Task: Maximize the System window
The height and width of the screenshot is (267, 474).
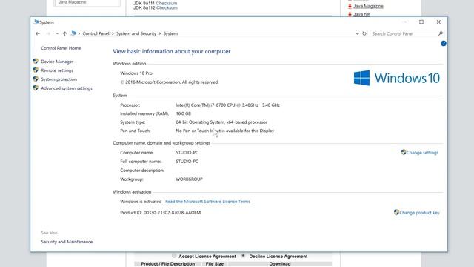Action: 421,22
